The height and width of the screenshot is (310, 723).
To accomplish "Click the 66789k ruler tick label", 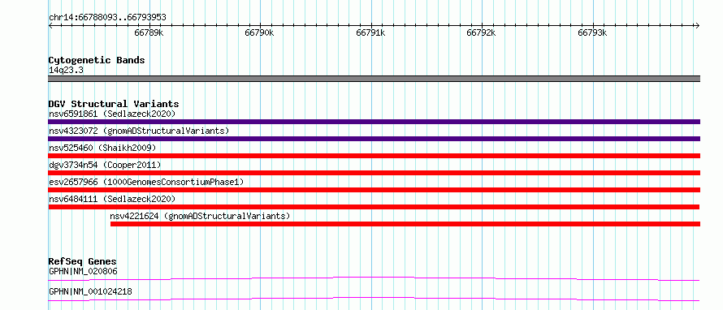I will click(x=149, y=32).
